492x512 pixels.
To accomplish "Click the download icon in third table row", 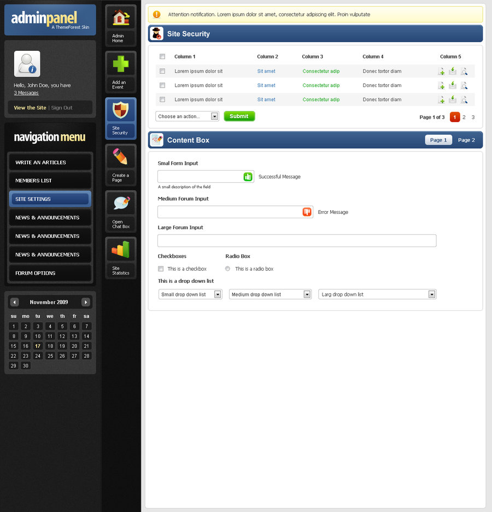I will point(453,99).
